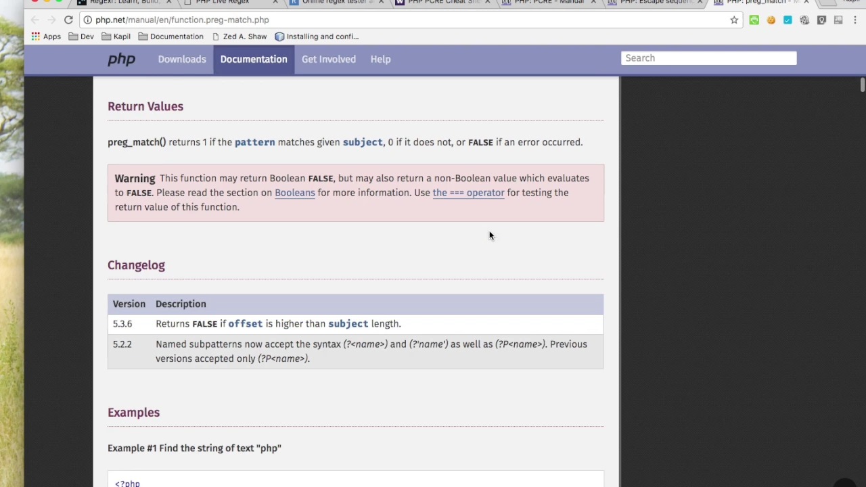Switch to PHP PCRE Cheat Sheet tab

[443, 3]
